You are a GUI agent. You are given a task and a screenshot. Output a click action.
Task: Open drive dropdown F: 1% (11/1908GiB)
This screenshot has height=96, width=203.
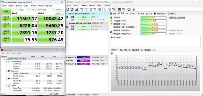point(42,10)
